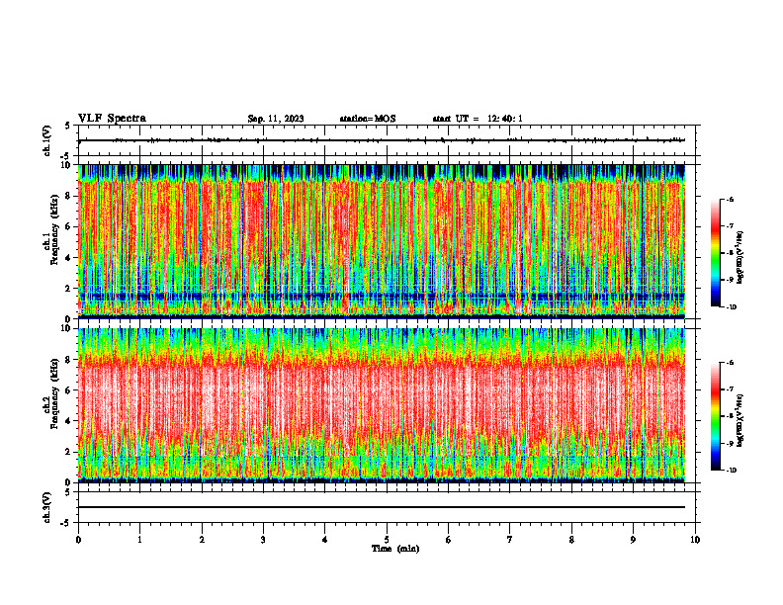Click the ch.1(V) waveform strip at top
The width and height of the screenshot is (783, 605).
coord(387,140)
